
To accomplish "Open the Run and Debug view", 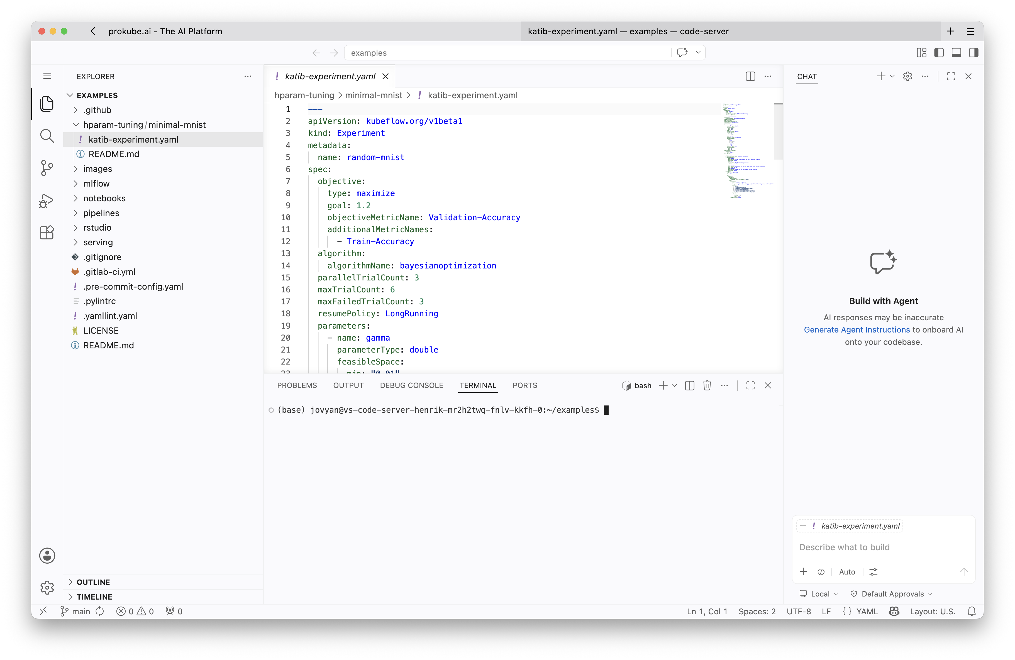I will 47,201.
